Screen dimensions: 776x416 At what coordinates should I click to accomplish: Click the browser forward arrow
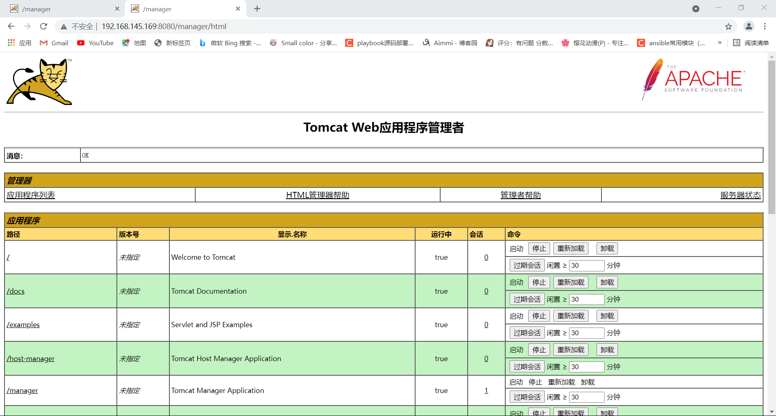(x=27, y=26)
